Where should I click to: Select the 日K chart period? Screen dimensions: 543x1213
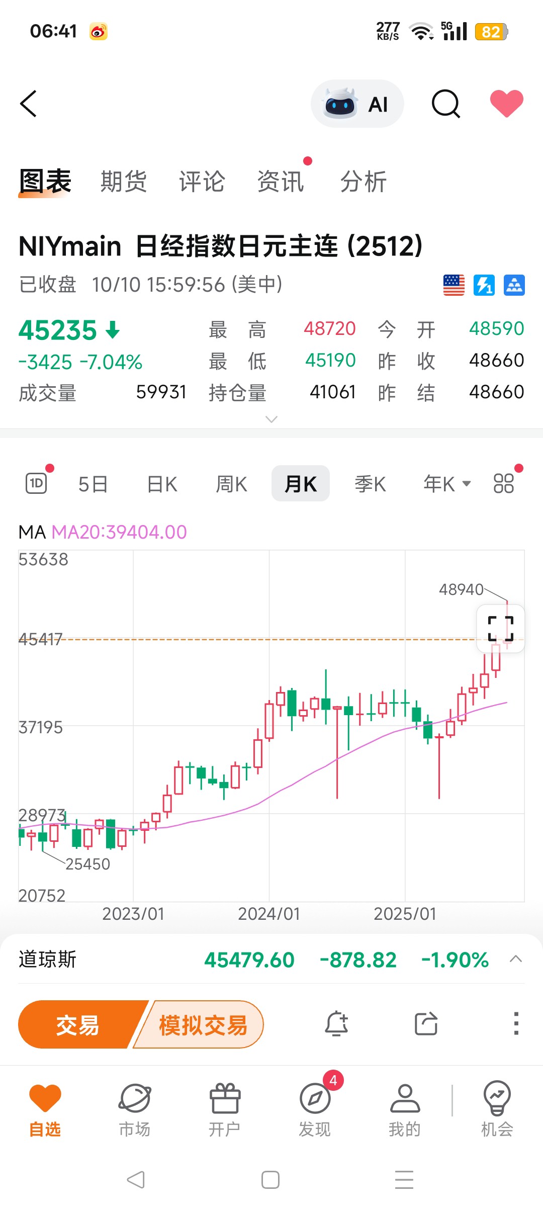click(162, 484)
